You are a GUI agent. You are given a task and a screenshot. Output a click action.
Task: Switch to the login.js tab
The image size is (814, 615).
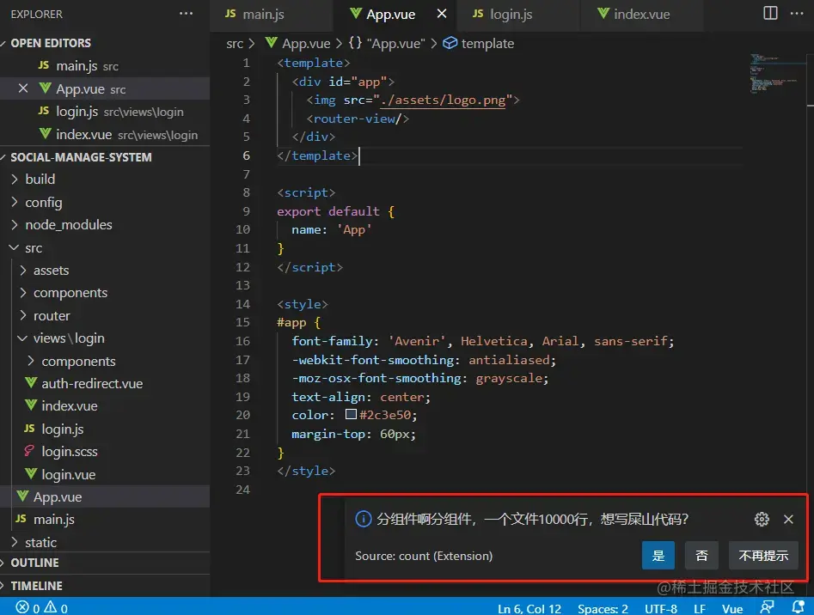pyautogui.click(x=511, y=15)
